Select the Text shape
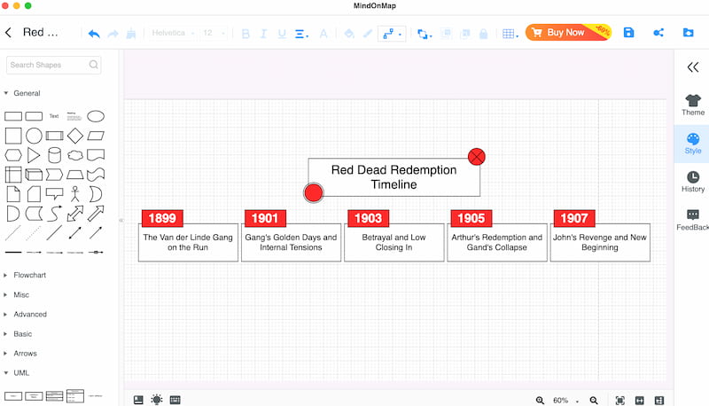709x406 pixels. click(x=54, y=116)
